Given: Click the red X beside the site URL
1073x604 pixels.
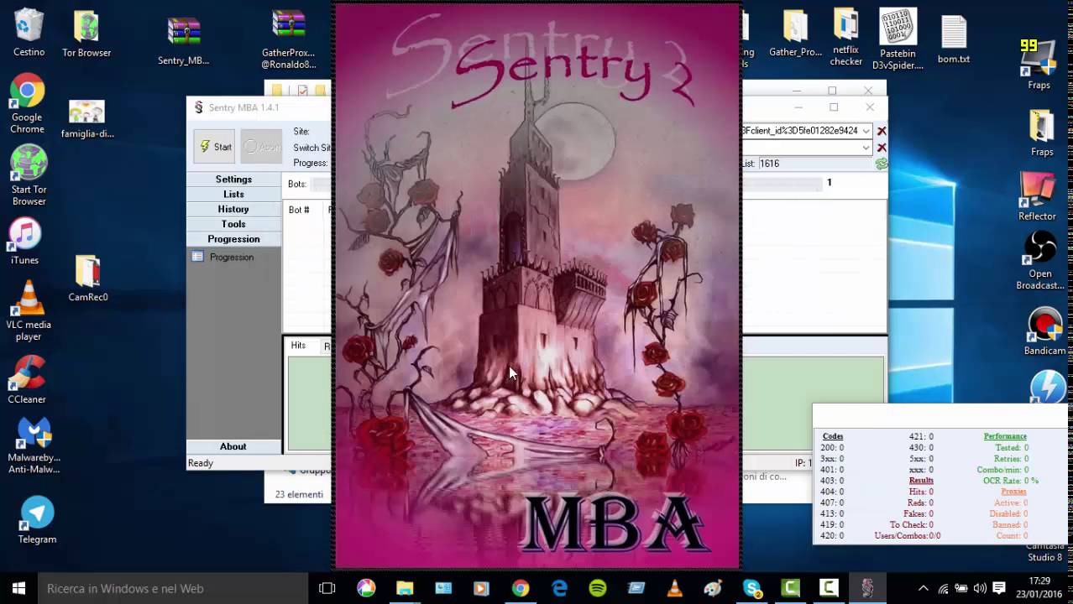Looking at the screenshot, I should click(x=882, y=131).
